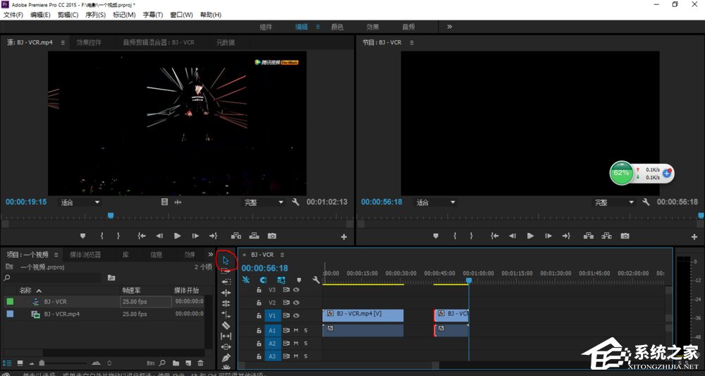Switch to 颜色 workspace tab

tap(337, 27)
